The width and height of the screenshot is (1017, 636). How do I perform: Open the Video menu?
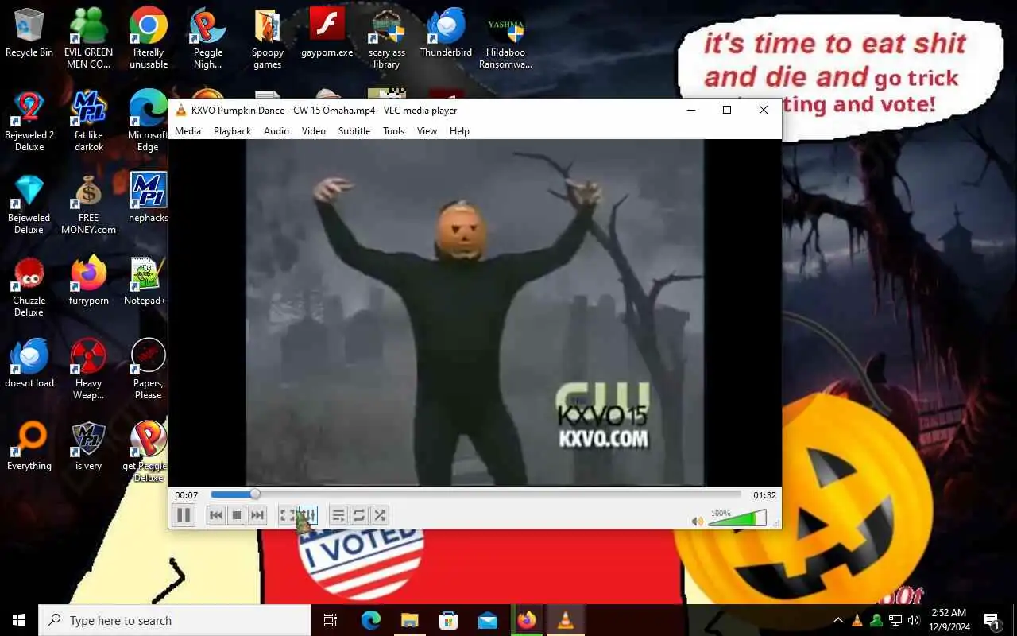[314, 131]
